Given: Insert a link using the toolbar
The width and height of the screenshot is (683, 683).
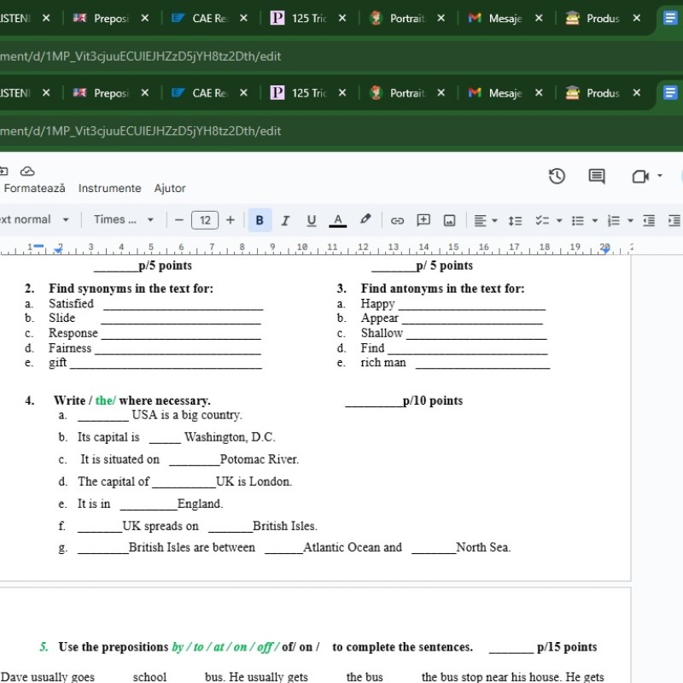Looking at the screenshot, I should tap(397, 220).
